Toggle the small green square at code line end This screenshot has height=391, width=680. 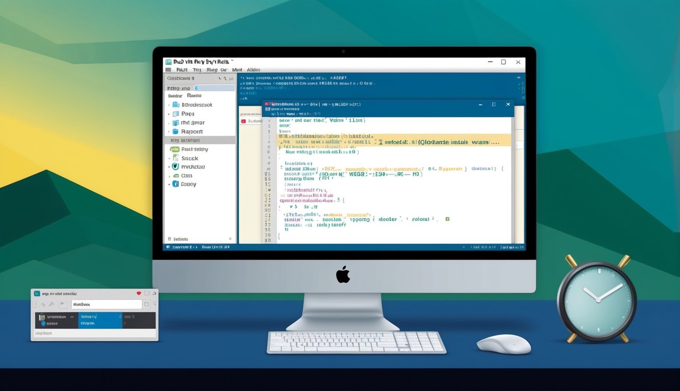[447, 219]
